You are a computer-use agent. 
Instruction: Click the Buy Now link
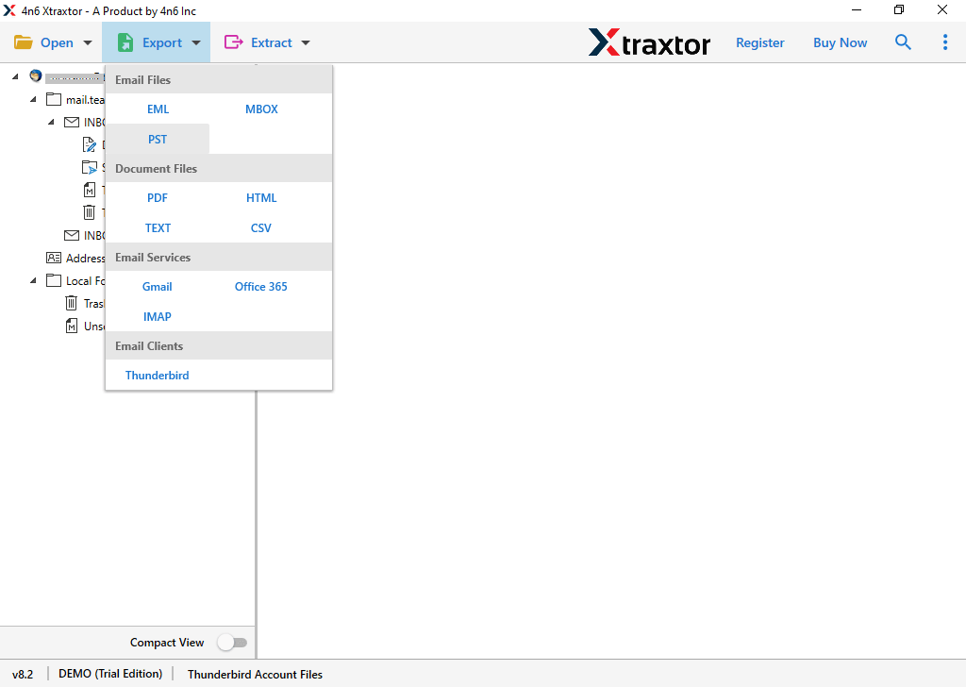point(840,42)
